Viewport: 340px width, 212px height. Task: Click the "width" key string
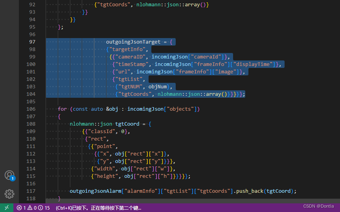coord(105,169)
